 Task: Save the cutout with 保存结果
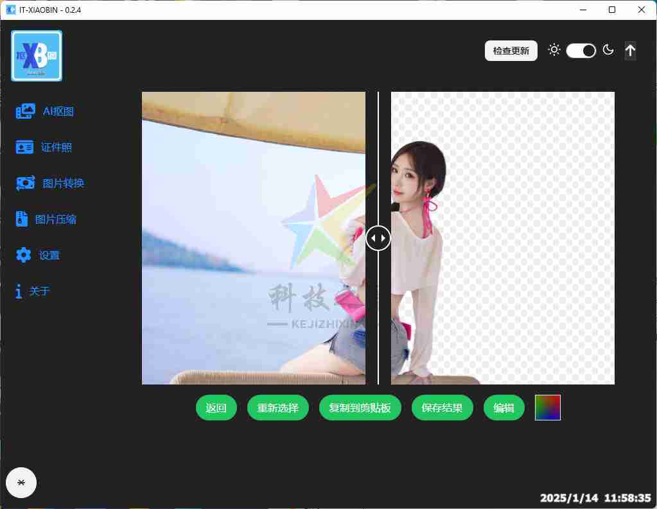tap(442, 408)
